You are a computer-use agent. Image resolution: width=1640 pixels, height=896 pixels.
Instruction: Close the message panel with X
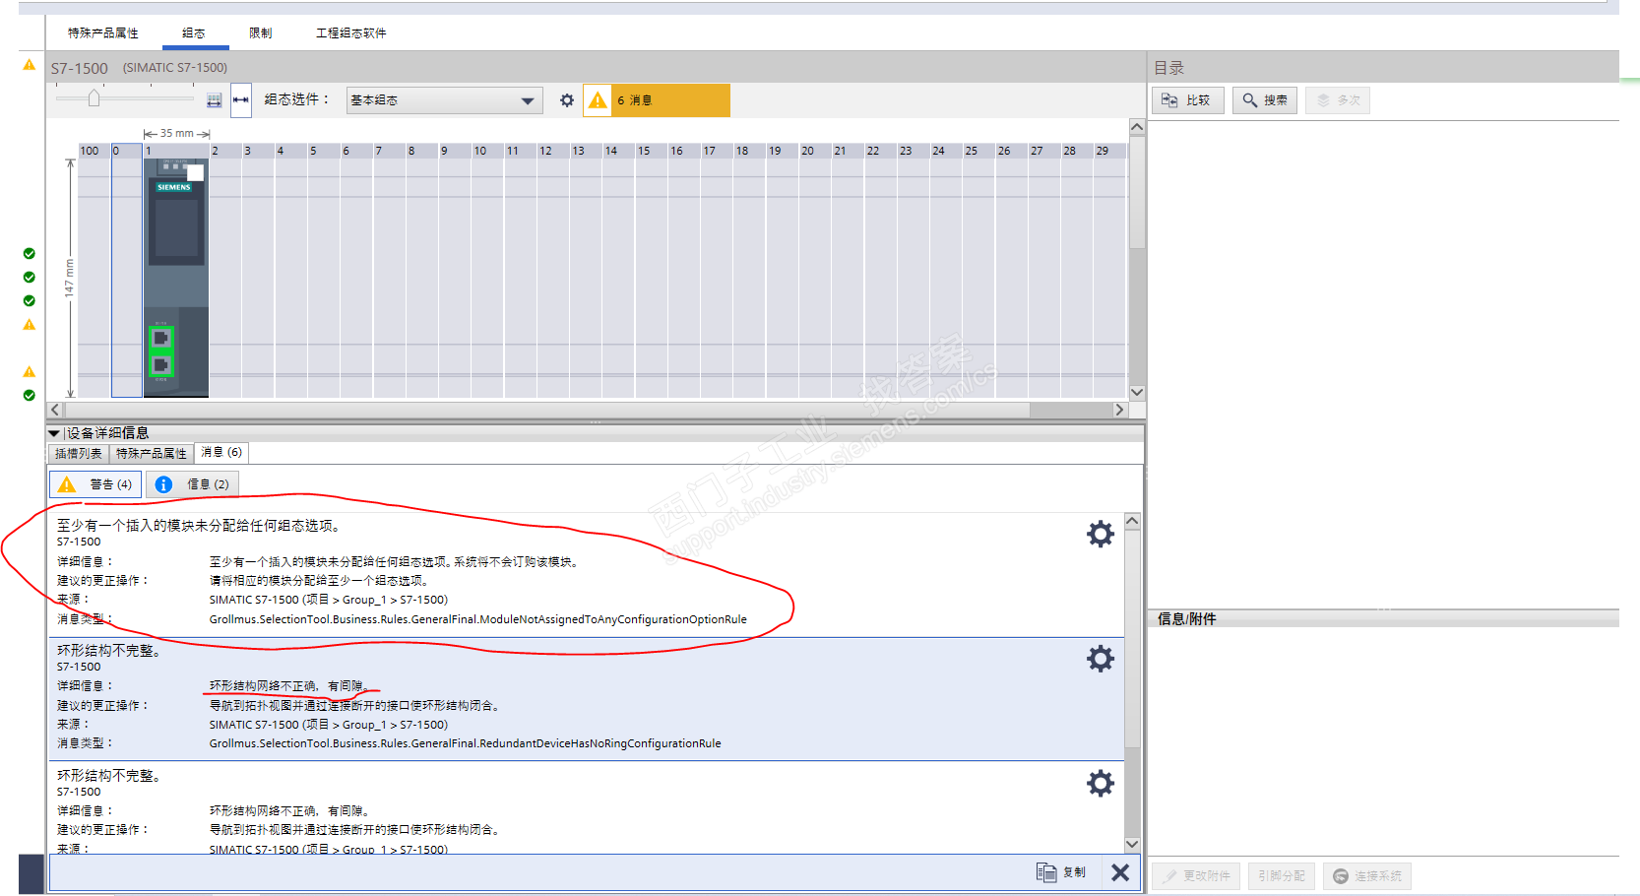tap(1120, 872)
